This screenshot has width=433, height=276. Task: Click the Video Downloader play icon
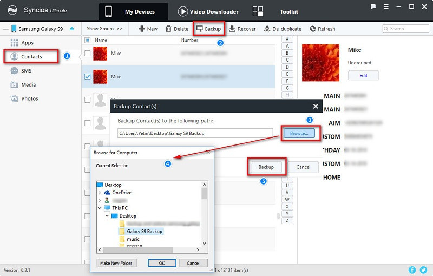pyautogui.click(x=183, y=11)
